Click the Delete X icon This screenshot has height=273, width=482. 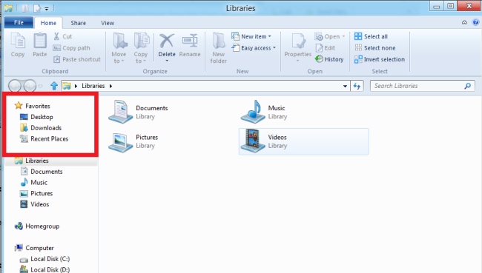167,41
